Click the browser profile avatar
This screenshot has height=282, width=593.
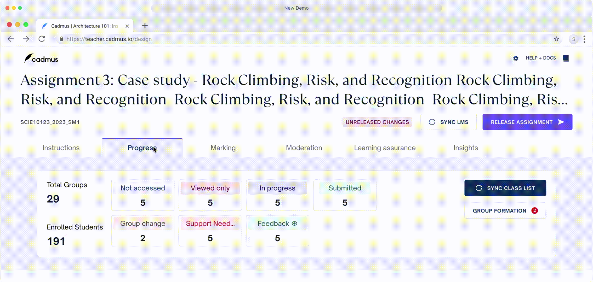(573, 39)
